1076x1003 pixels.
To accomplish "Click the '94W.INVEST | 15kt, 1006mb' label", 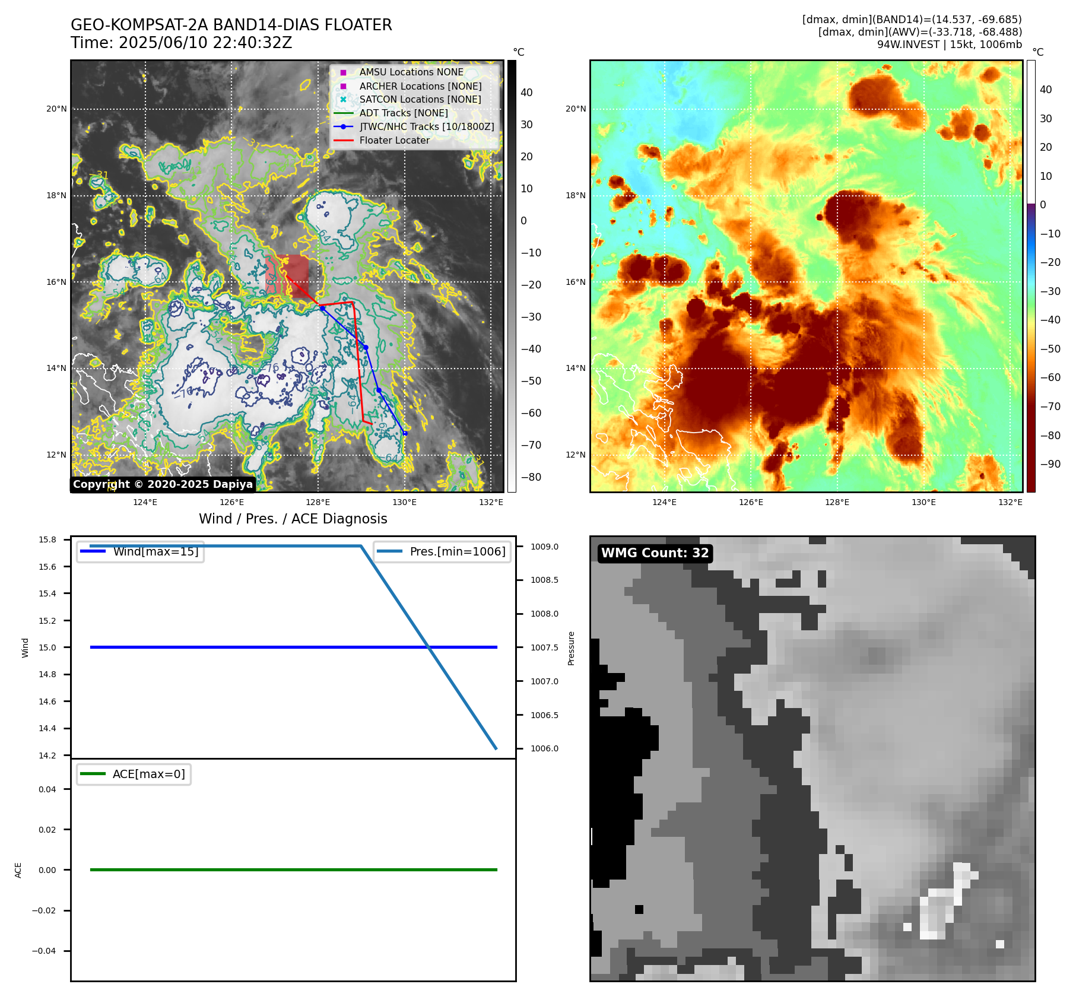I will click(x=950, y=45).
